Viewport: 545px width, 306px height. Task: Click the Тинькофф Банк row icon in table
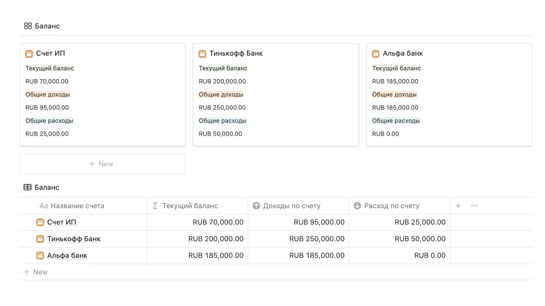pyautogui.click(x=40, y=239)
